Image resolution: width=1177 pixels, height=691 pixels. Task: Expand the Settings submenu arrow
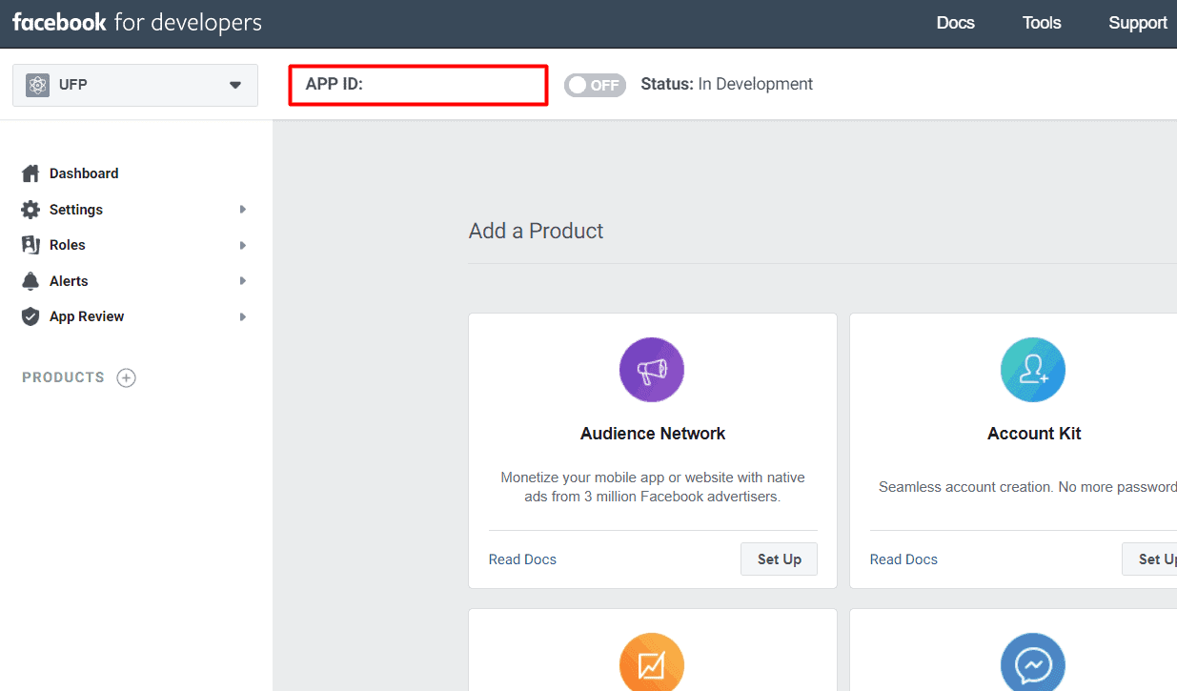243,210
